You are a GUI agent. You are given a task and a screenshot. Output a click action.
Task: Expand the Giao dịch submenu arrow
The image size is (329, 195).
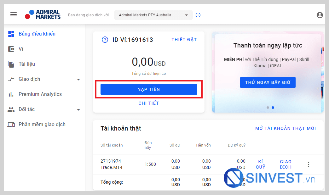tap(78, 80)
